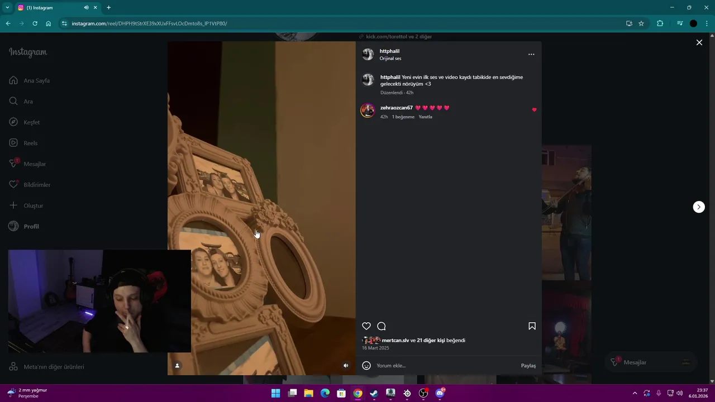
Task: Open the floating Mesajlar button
Action: point(651,362)
